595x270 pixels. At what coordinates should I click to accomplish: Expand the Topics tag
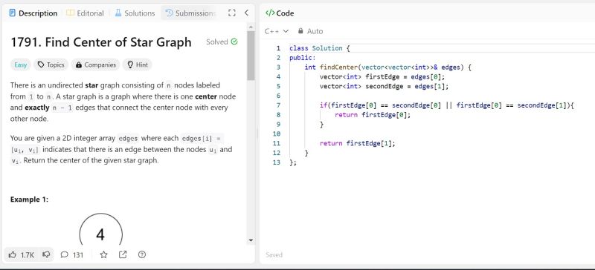51,65
